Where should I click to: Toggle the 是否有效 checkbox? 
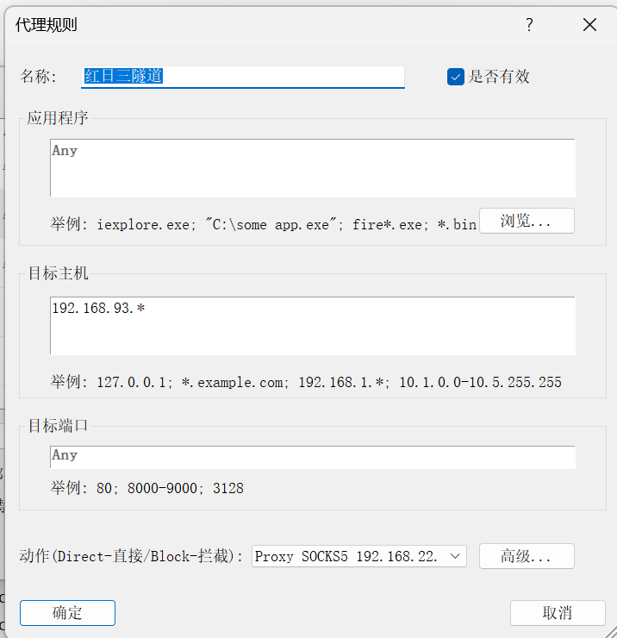click(456, 77)
